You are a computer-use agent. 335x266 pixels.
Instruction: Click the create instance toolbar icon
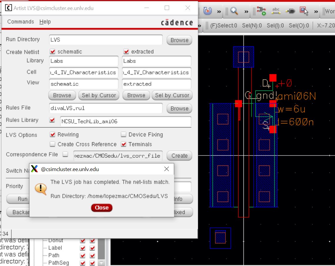coord(261,11)
